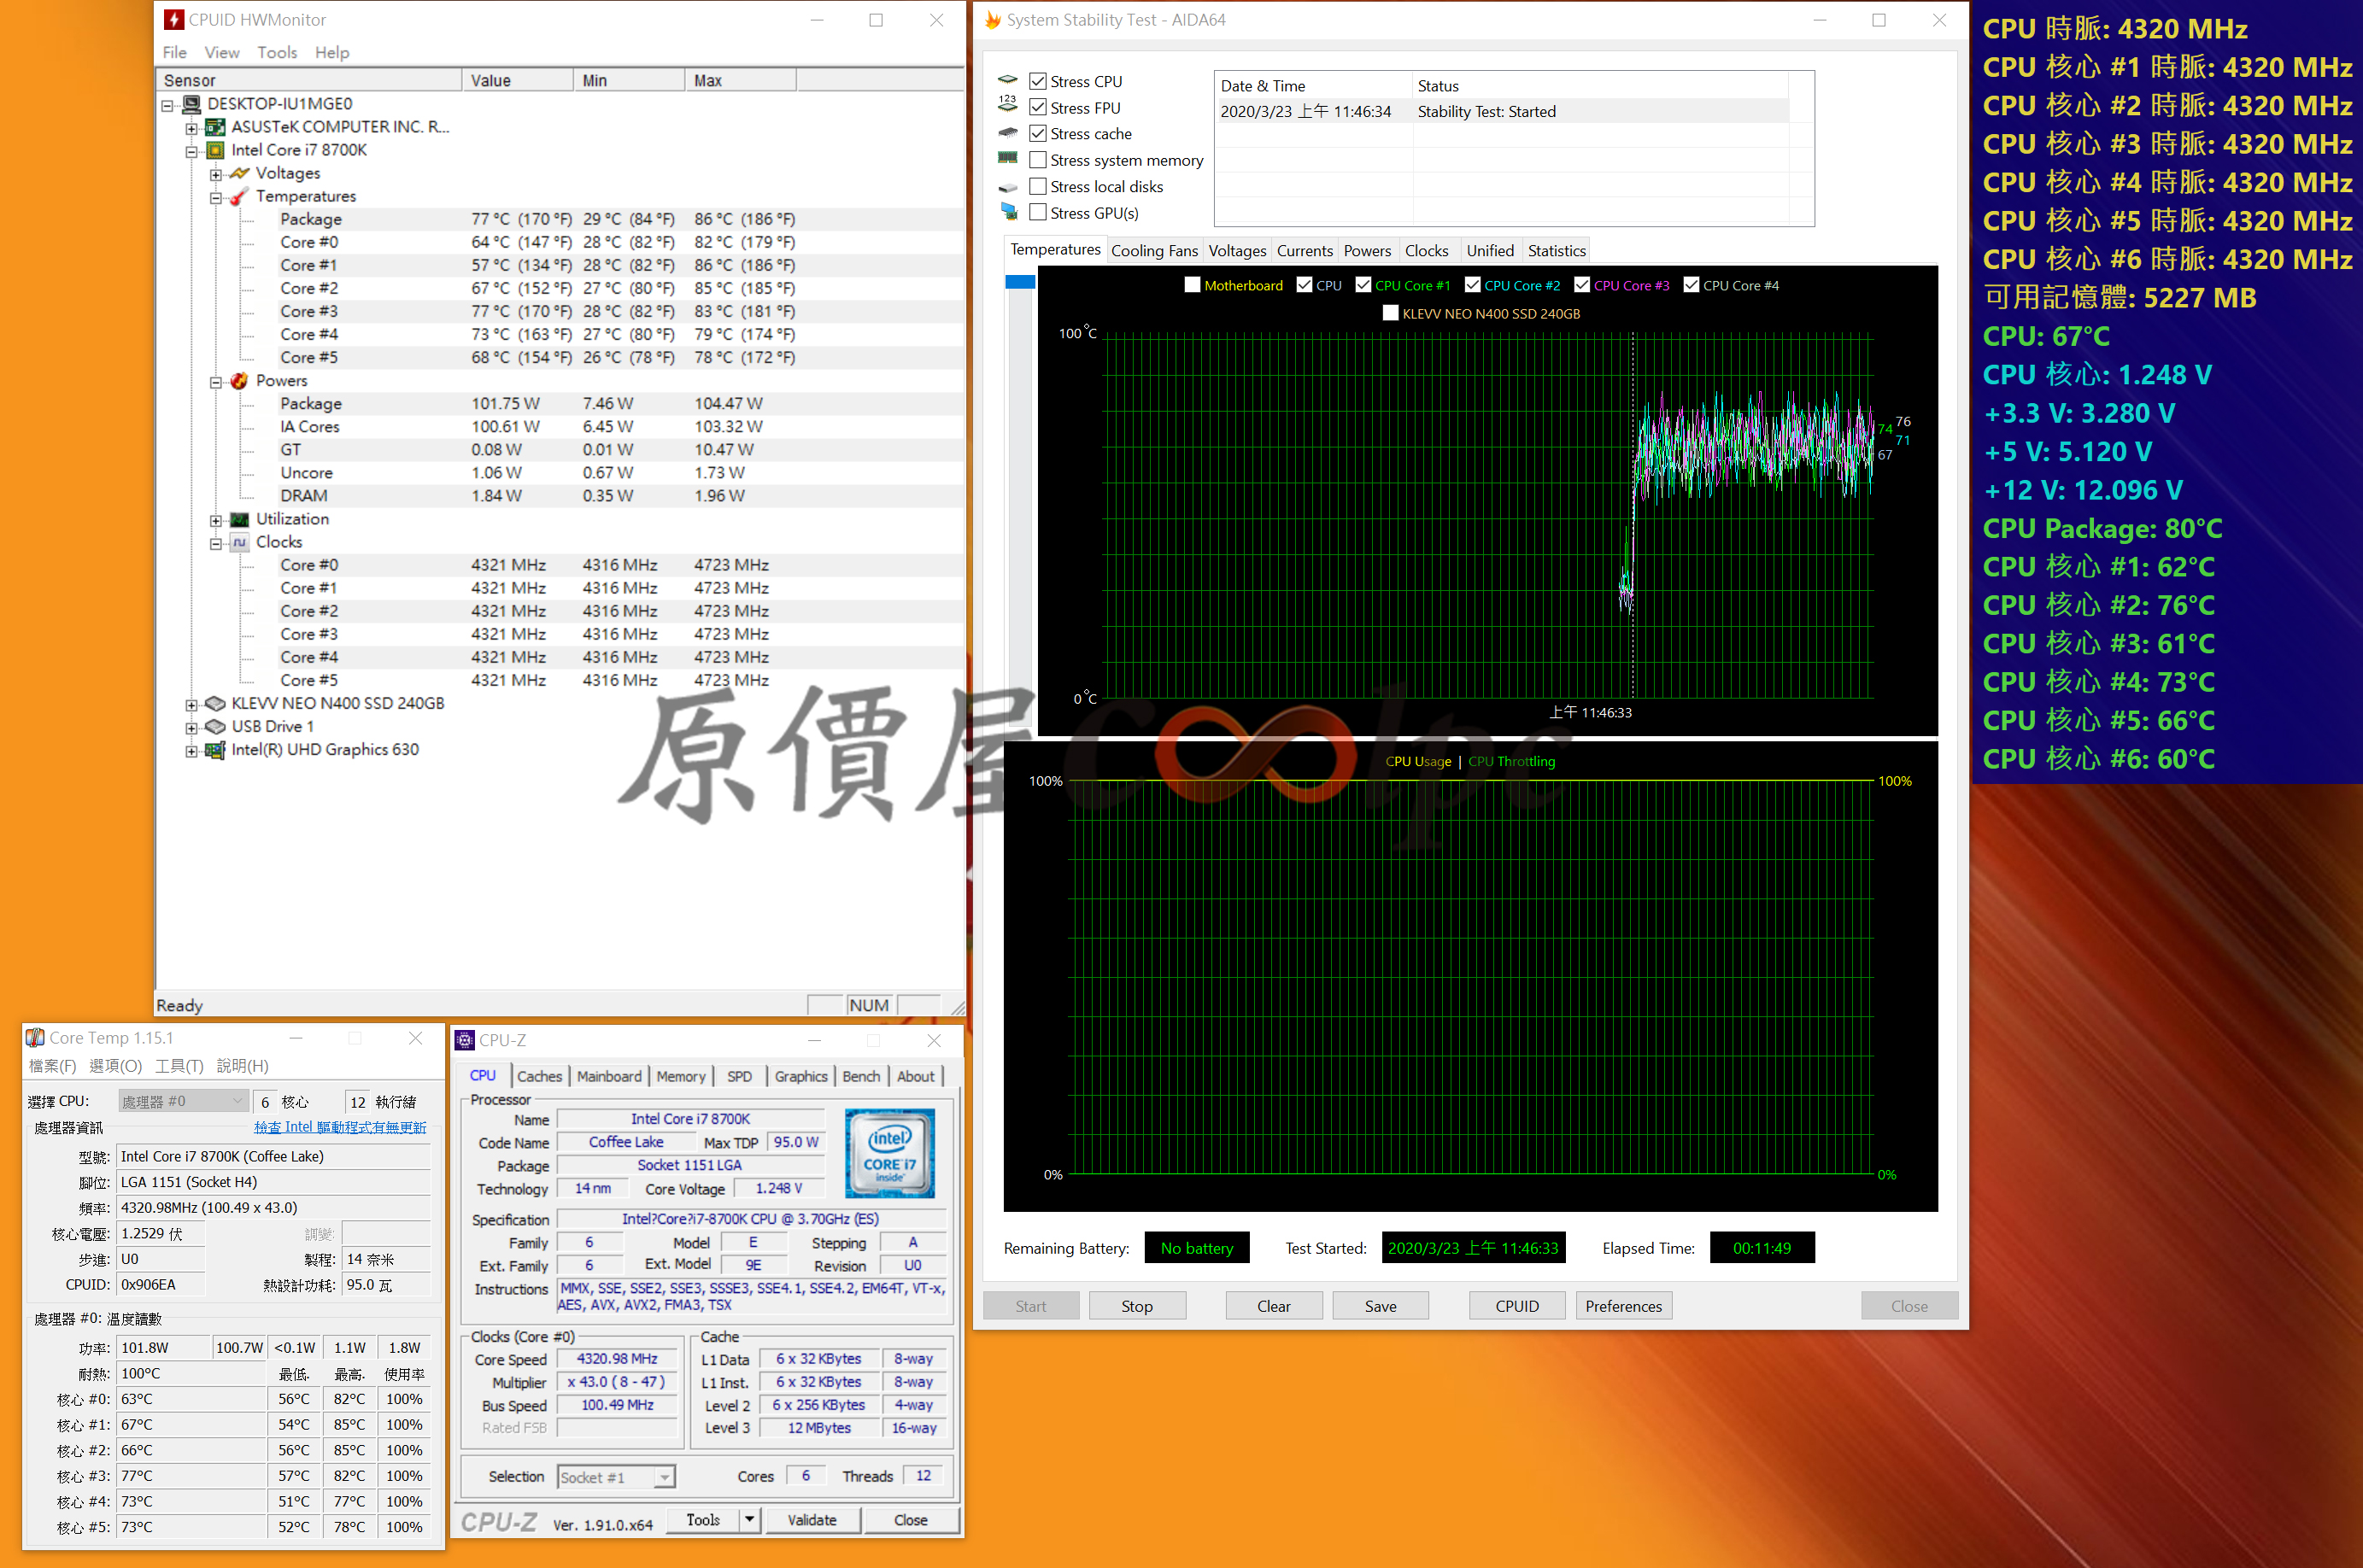The image size is (2363, 1568).
Task: Uncheck the Stress cache checkbox
Action: tap(1038, 133)
